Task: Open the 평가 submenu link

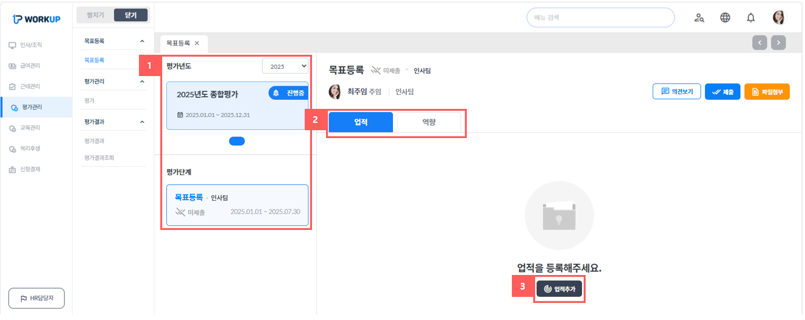Action: point(90,100)
